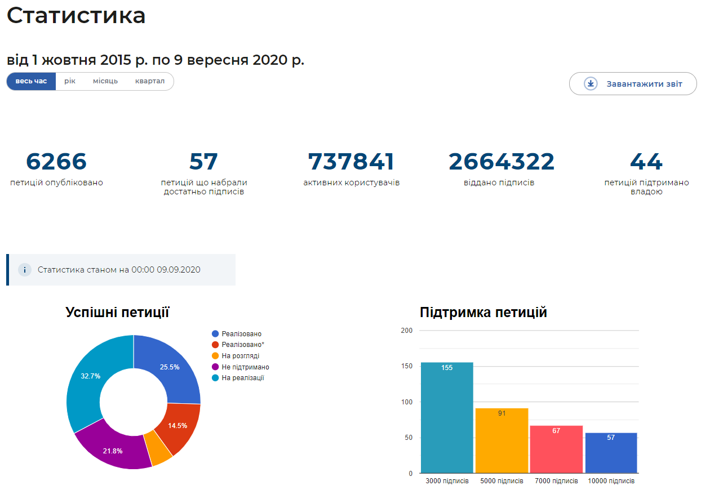Click the red 'Реалізовано*' legend dot
This screenshot has height=490, width=701.
tap(215, 345)
